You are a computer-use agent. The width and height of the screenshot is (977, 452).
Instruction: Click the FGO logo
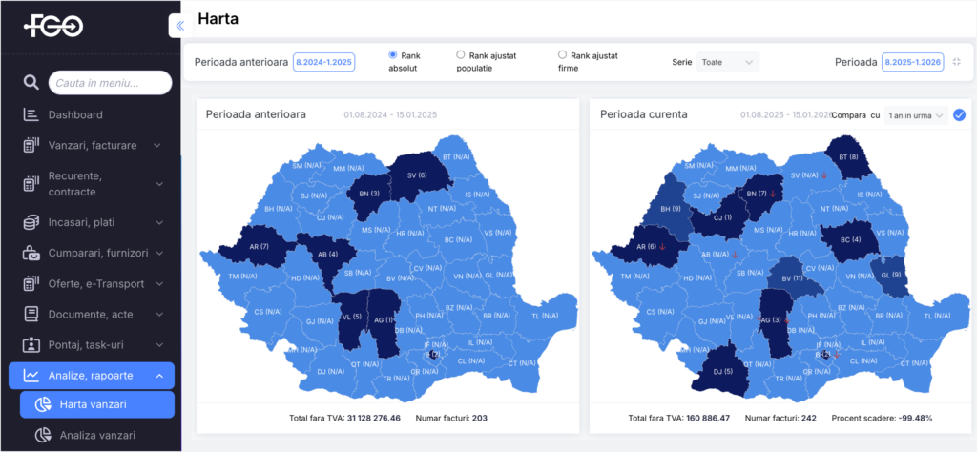coord(53,27)
